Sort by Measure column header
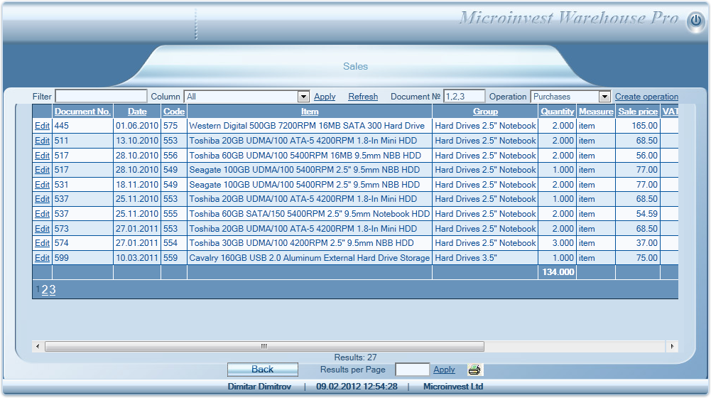 (596, 112)
